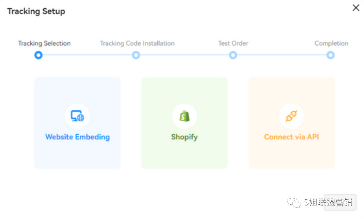Click the green Shopify card background
The width and height of the screenshot is (364, 218).
[x=185, y=153]
